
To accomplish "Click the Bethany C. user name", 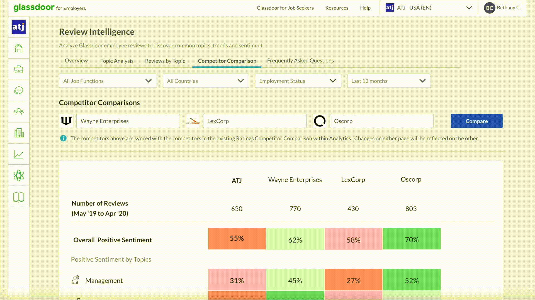I will click(509, 7).
